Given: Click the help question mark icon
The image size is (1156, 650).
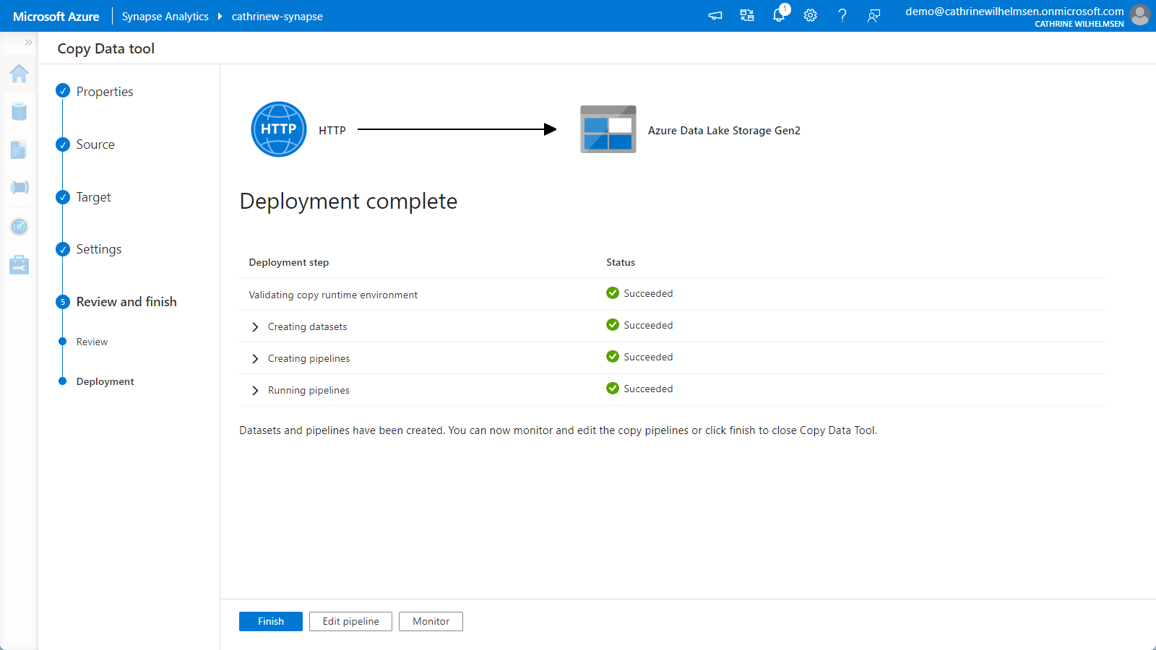Looking at the screenshot, I should [x=842, y=15].
